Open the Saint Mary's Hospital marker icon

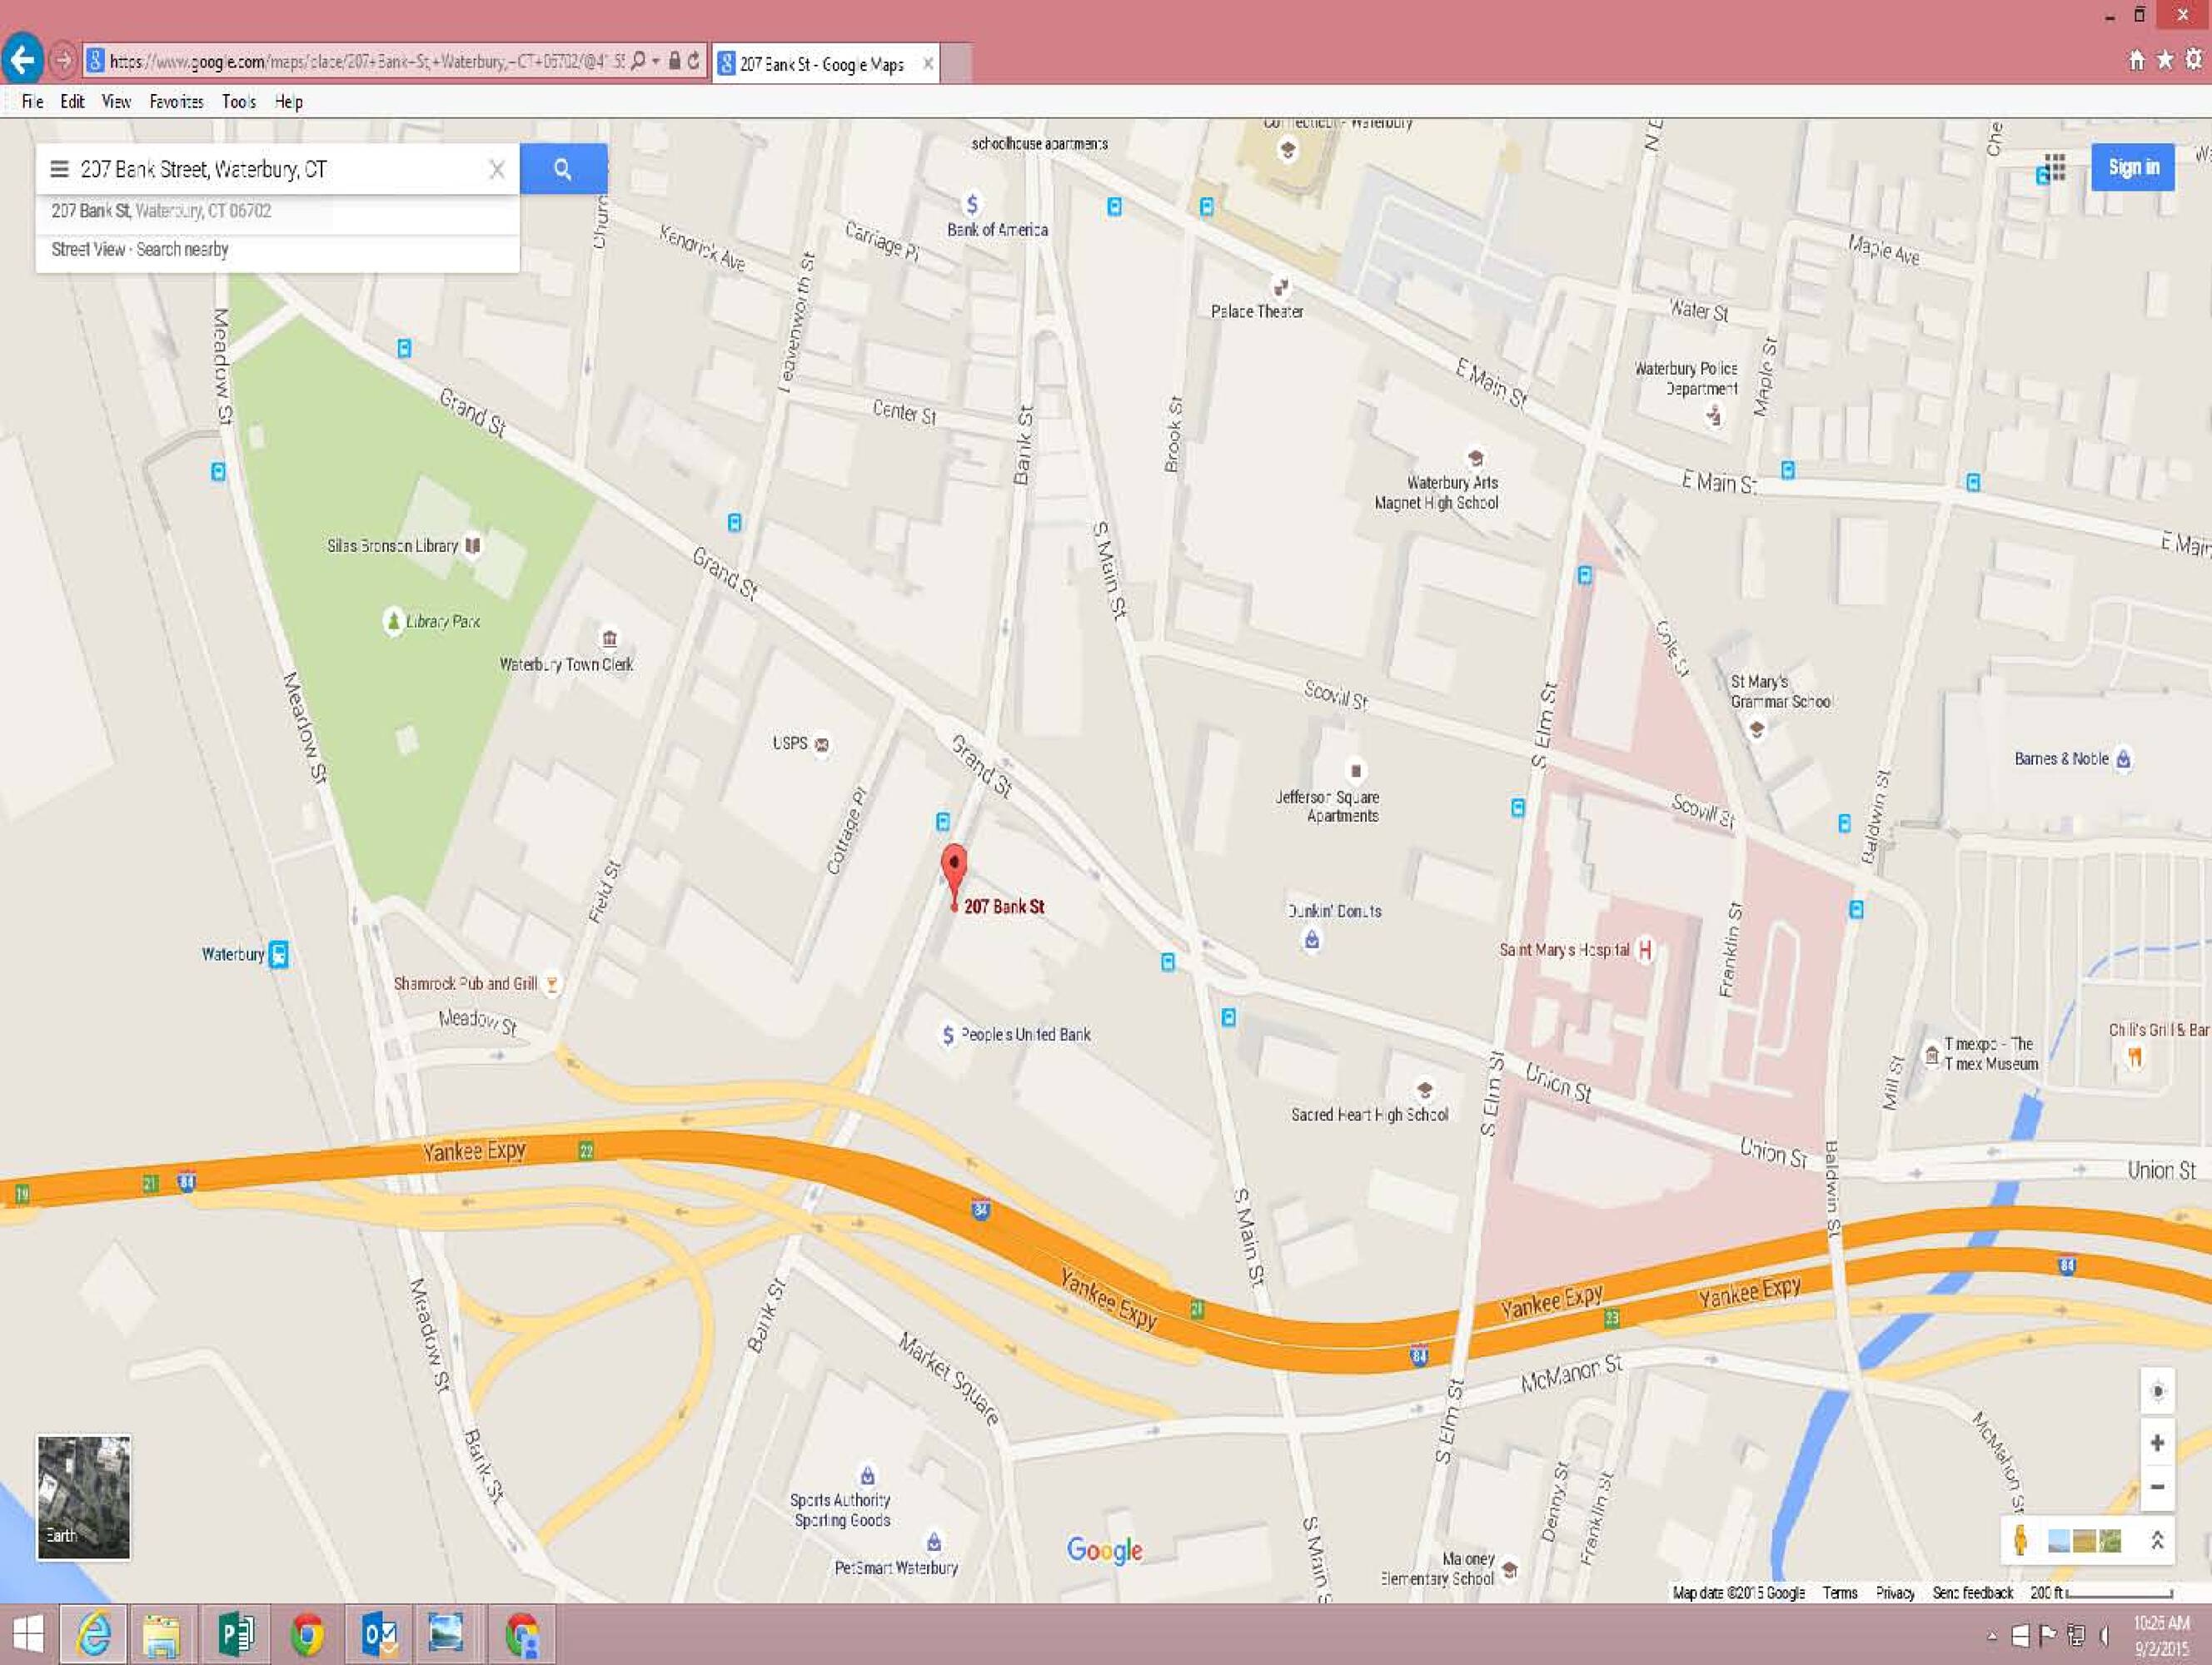(1644, 949)
